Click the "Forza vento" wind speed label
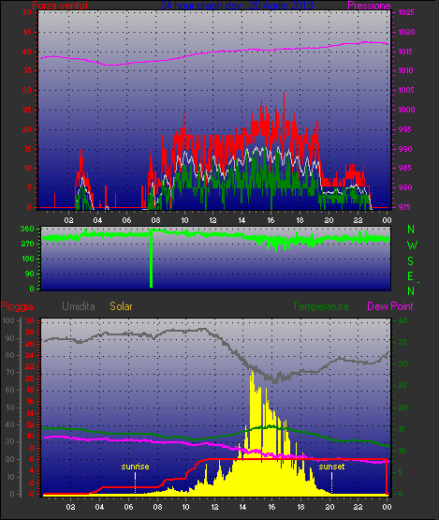 pos(60,6)
